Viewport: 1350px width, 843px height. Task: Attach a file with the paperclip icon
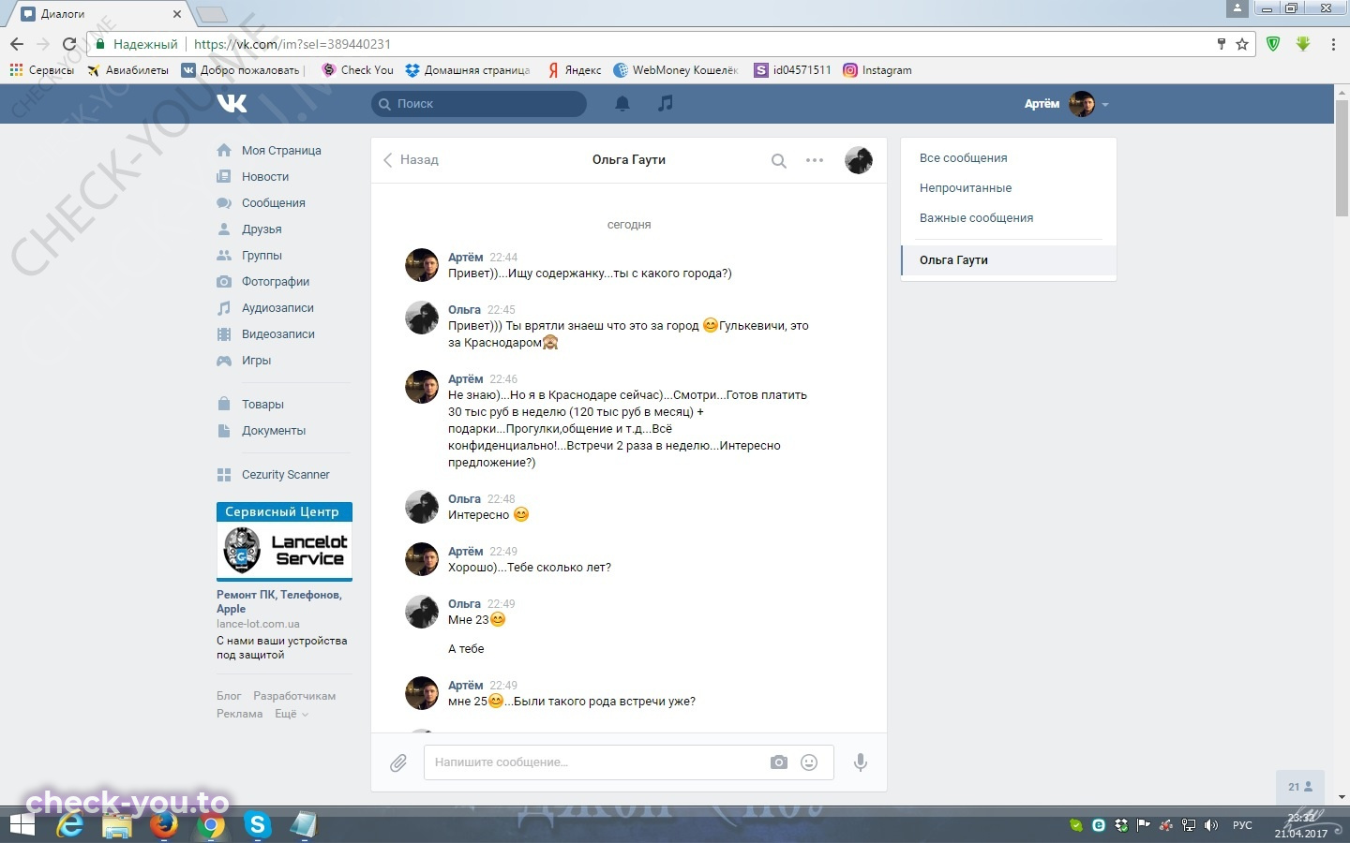click(x=398, y=762)
